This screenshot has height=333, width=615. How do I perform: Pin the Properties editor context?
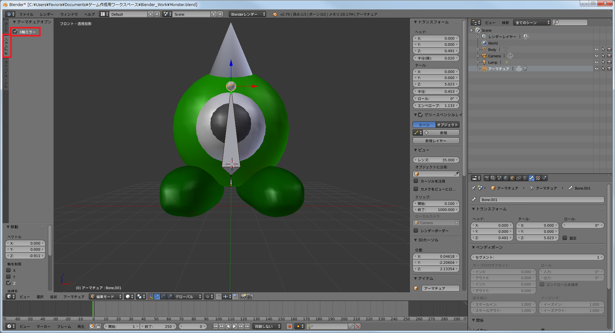coord(473,188)
